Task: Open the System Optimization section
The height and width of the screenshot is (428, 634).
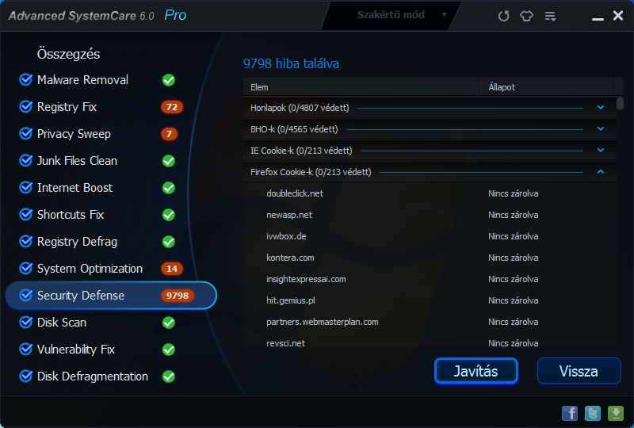Action: (90, 269)
